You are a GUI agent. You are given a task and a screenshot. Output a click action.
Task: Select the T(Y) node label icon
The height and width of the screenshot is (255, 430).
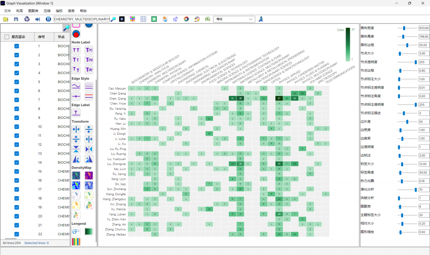[x=89, y=50]
